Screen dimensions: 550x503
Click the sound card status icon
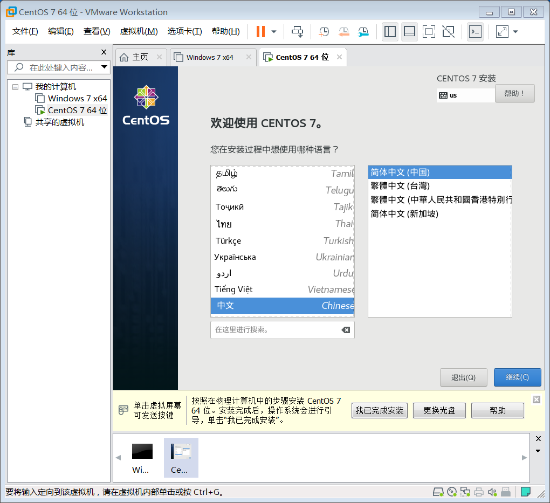coord(492,492)
